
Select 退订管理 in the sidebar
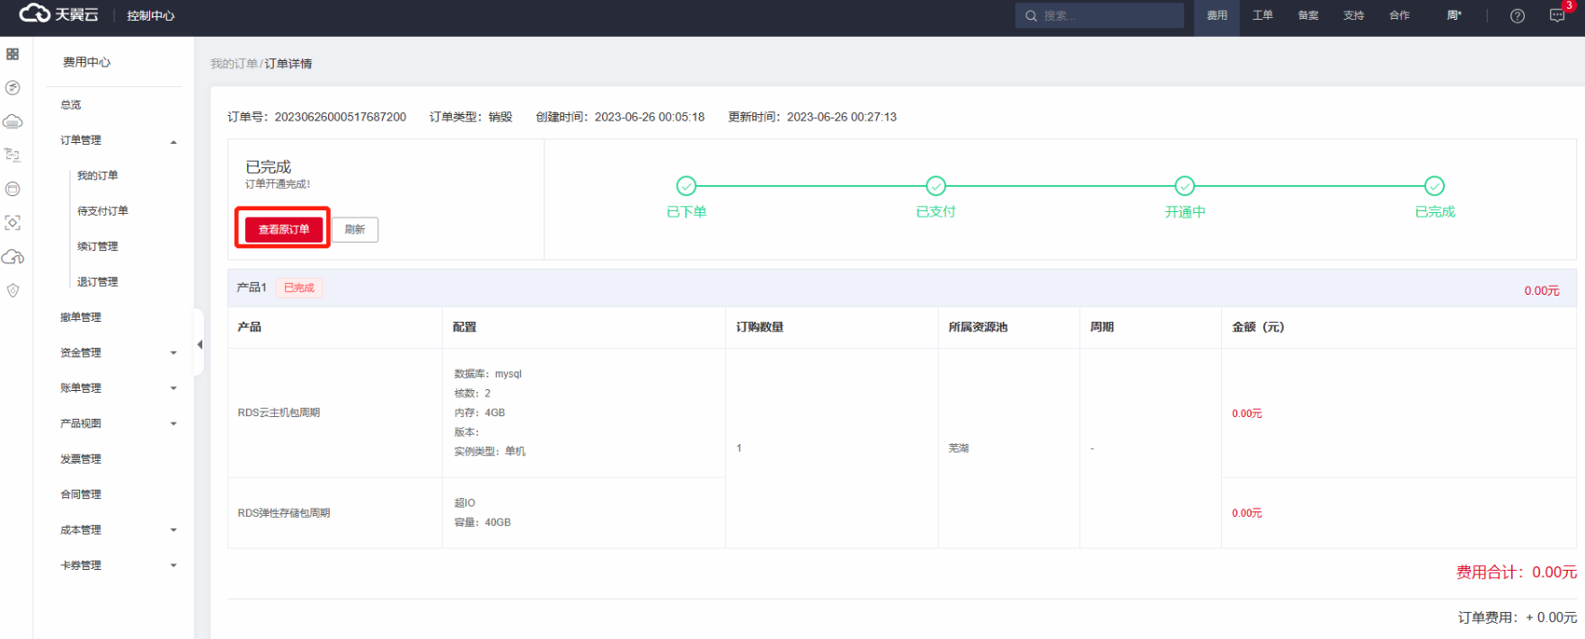97,282
